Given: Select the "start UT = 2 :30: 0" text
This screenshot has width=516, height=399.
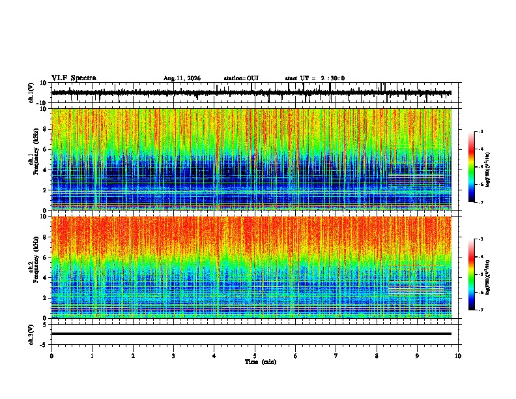Looking at the screenshot, I should (x=315, y=78).
